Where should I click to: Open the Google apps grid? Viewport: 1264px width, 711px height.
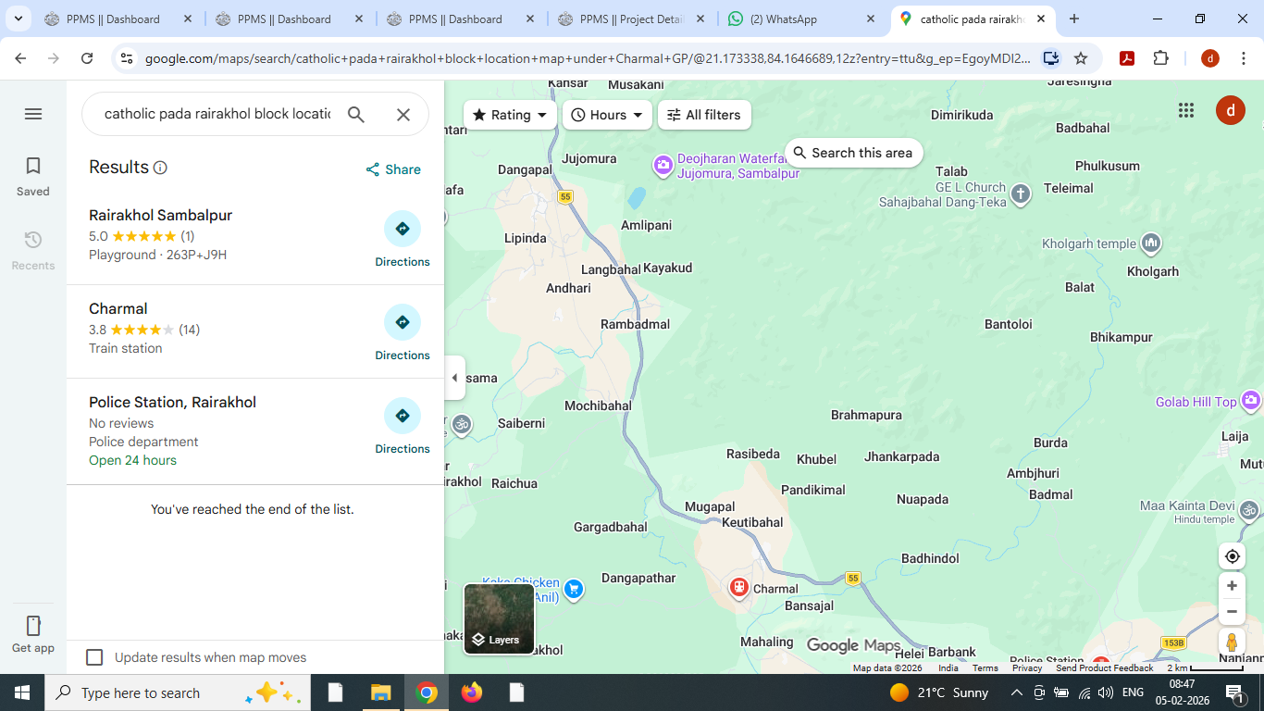[1186, 111]
